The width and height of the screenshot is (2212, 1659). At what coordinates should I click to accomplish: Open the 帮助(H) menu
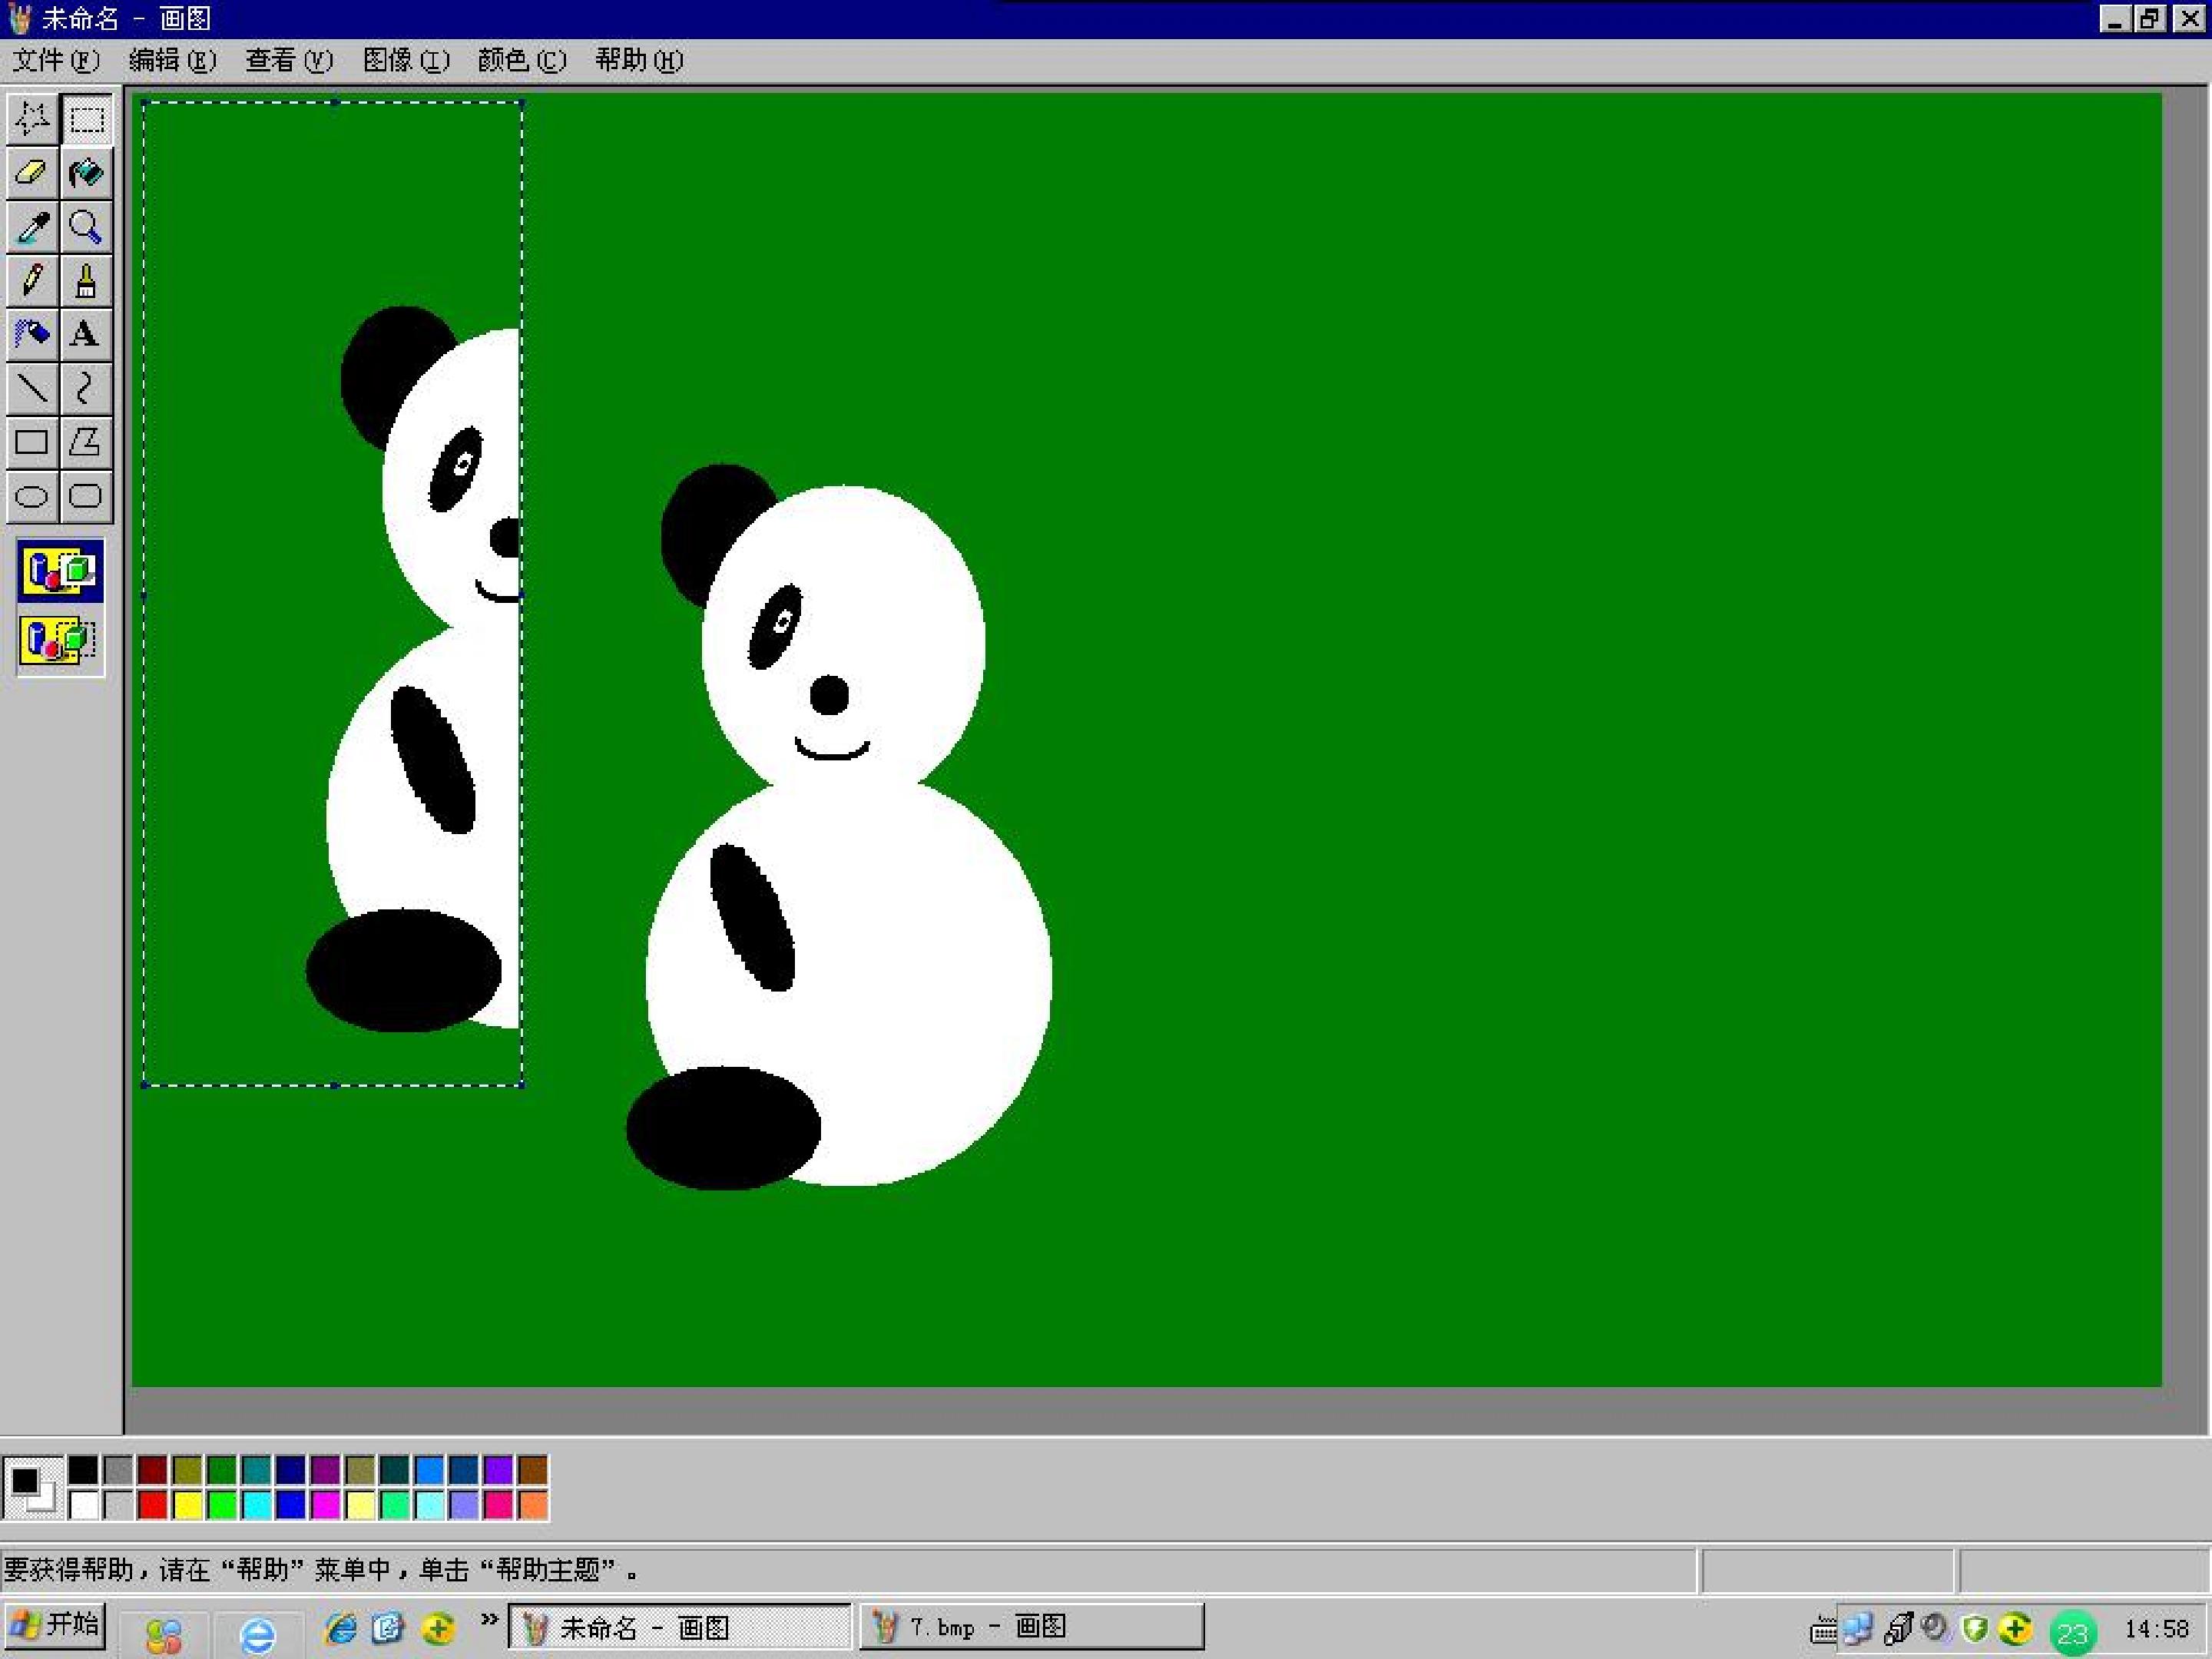[639, 61]
